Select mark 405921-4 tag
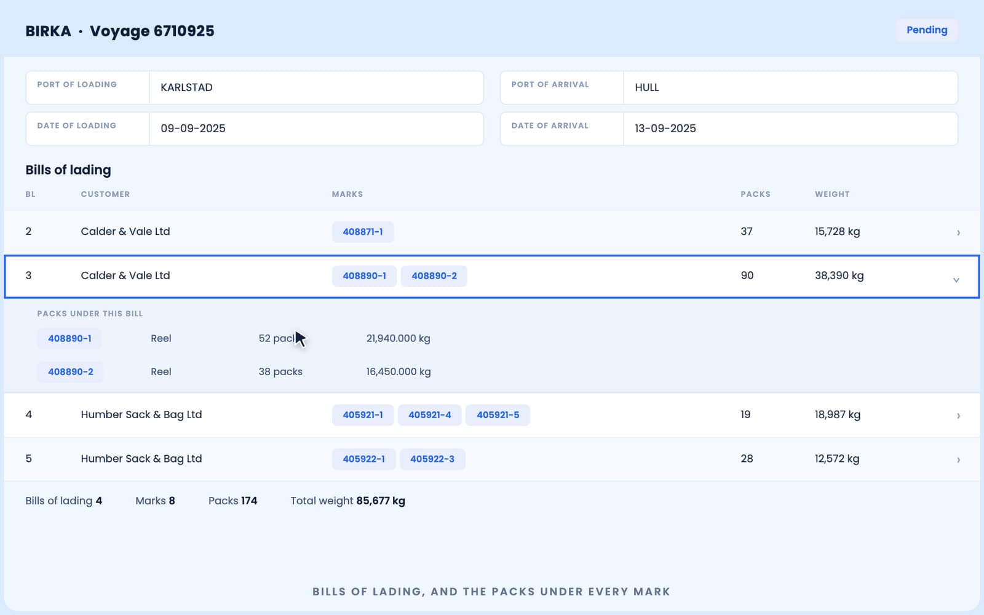Image resolution: width=984 pixels, height=615 pixels. pyautogui.click(x=430, y=415)
